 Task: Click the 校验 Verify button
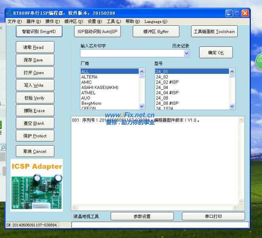[35, 98]
